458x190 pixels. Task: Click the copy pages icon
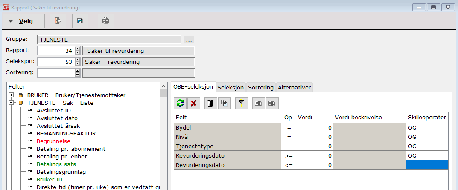224,103
